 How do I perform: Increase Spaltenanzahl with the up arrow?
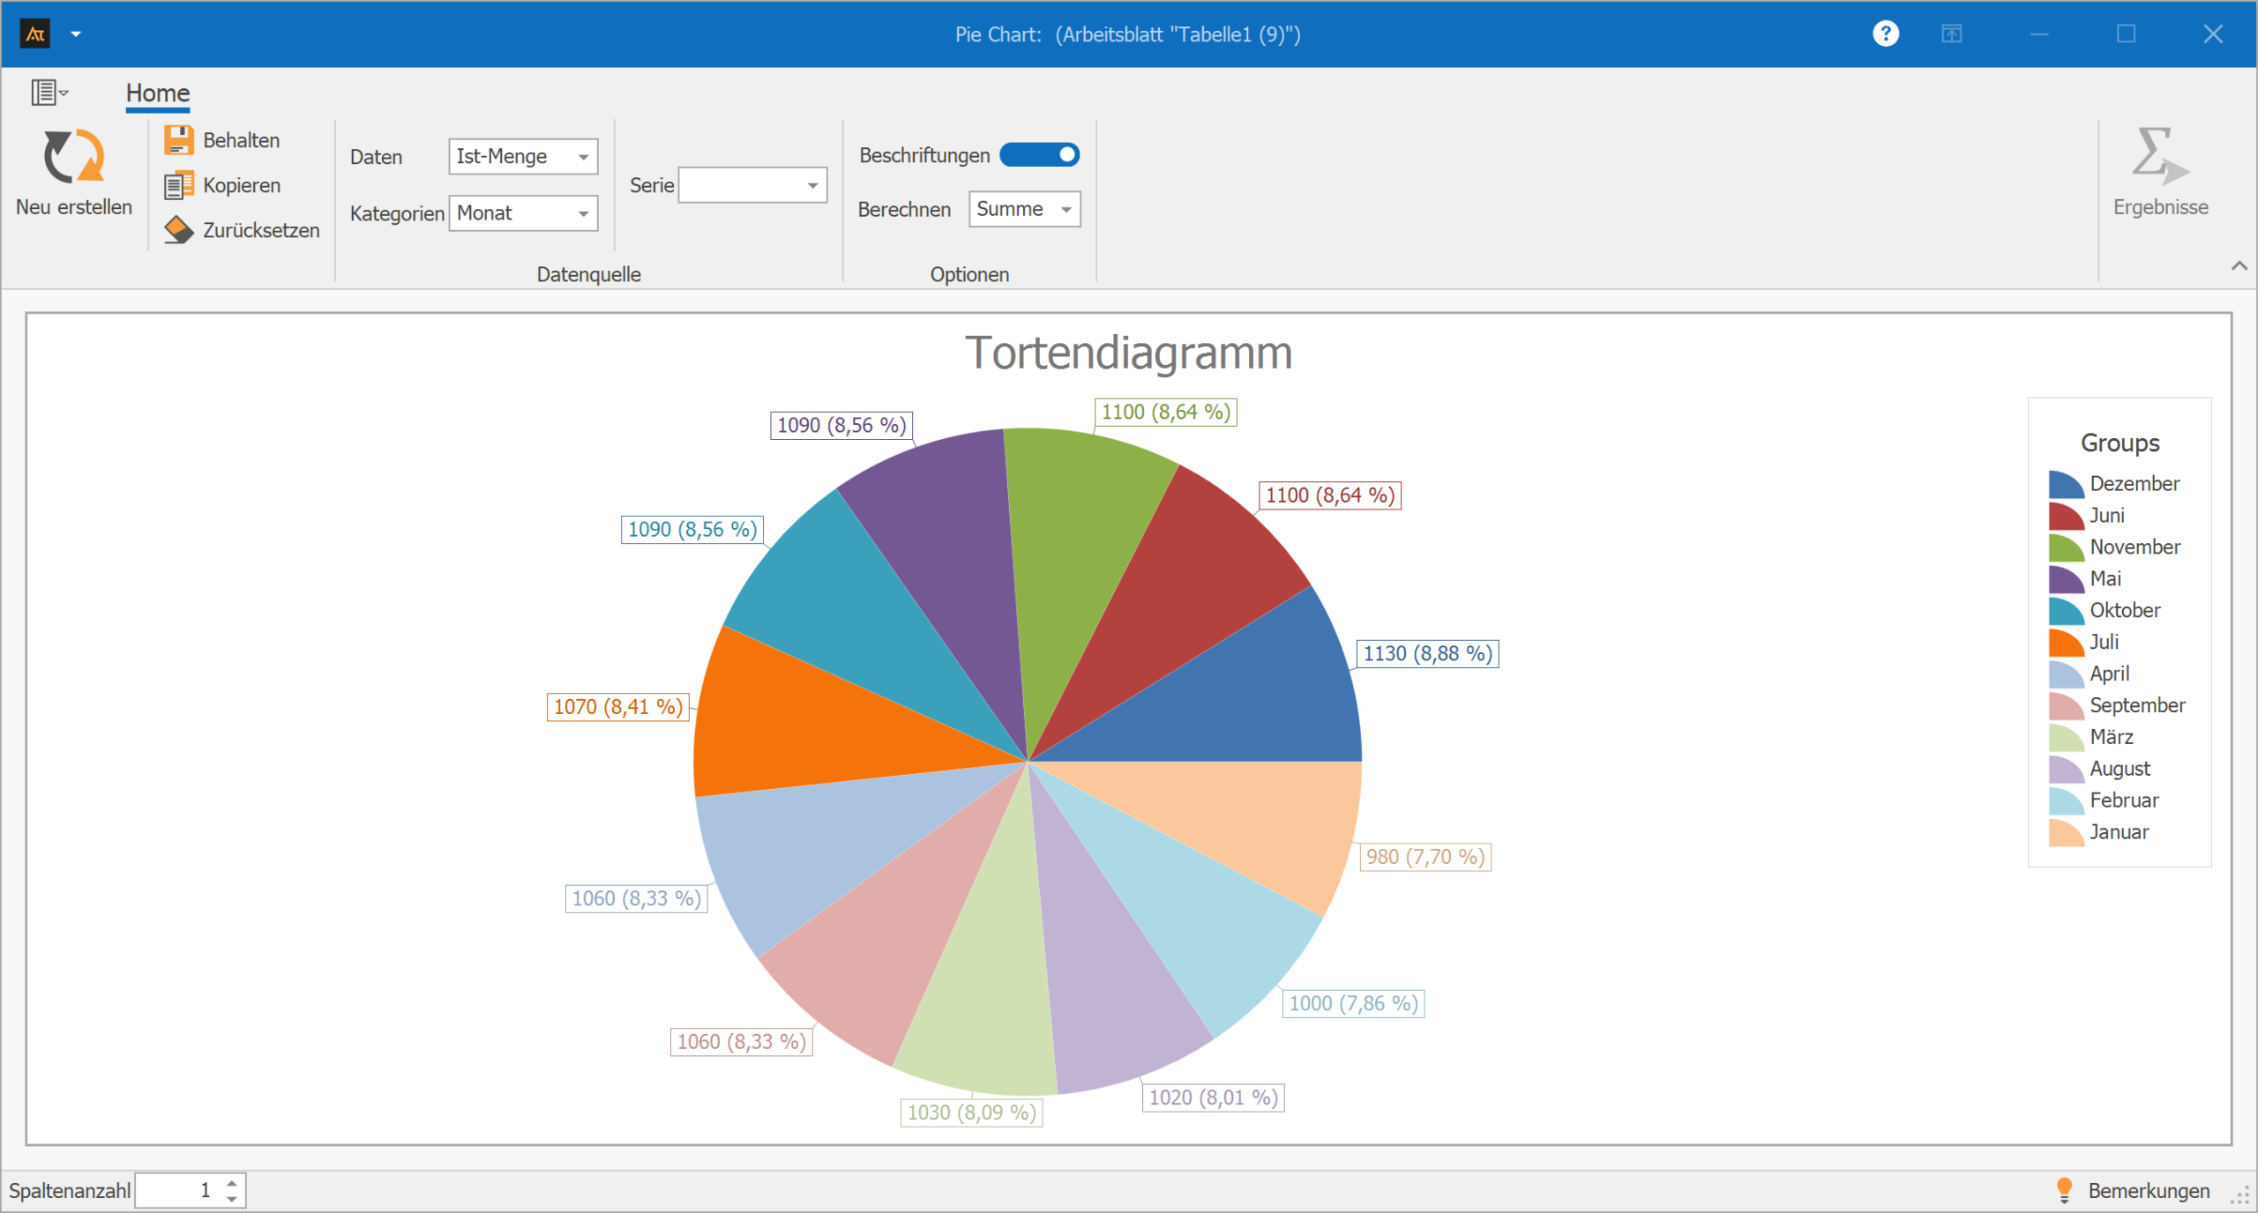tap(232, 1183)
